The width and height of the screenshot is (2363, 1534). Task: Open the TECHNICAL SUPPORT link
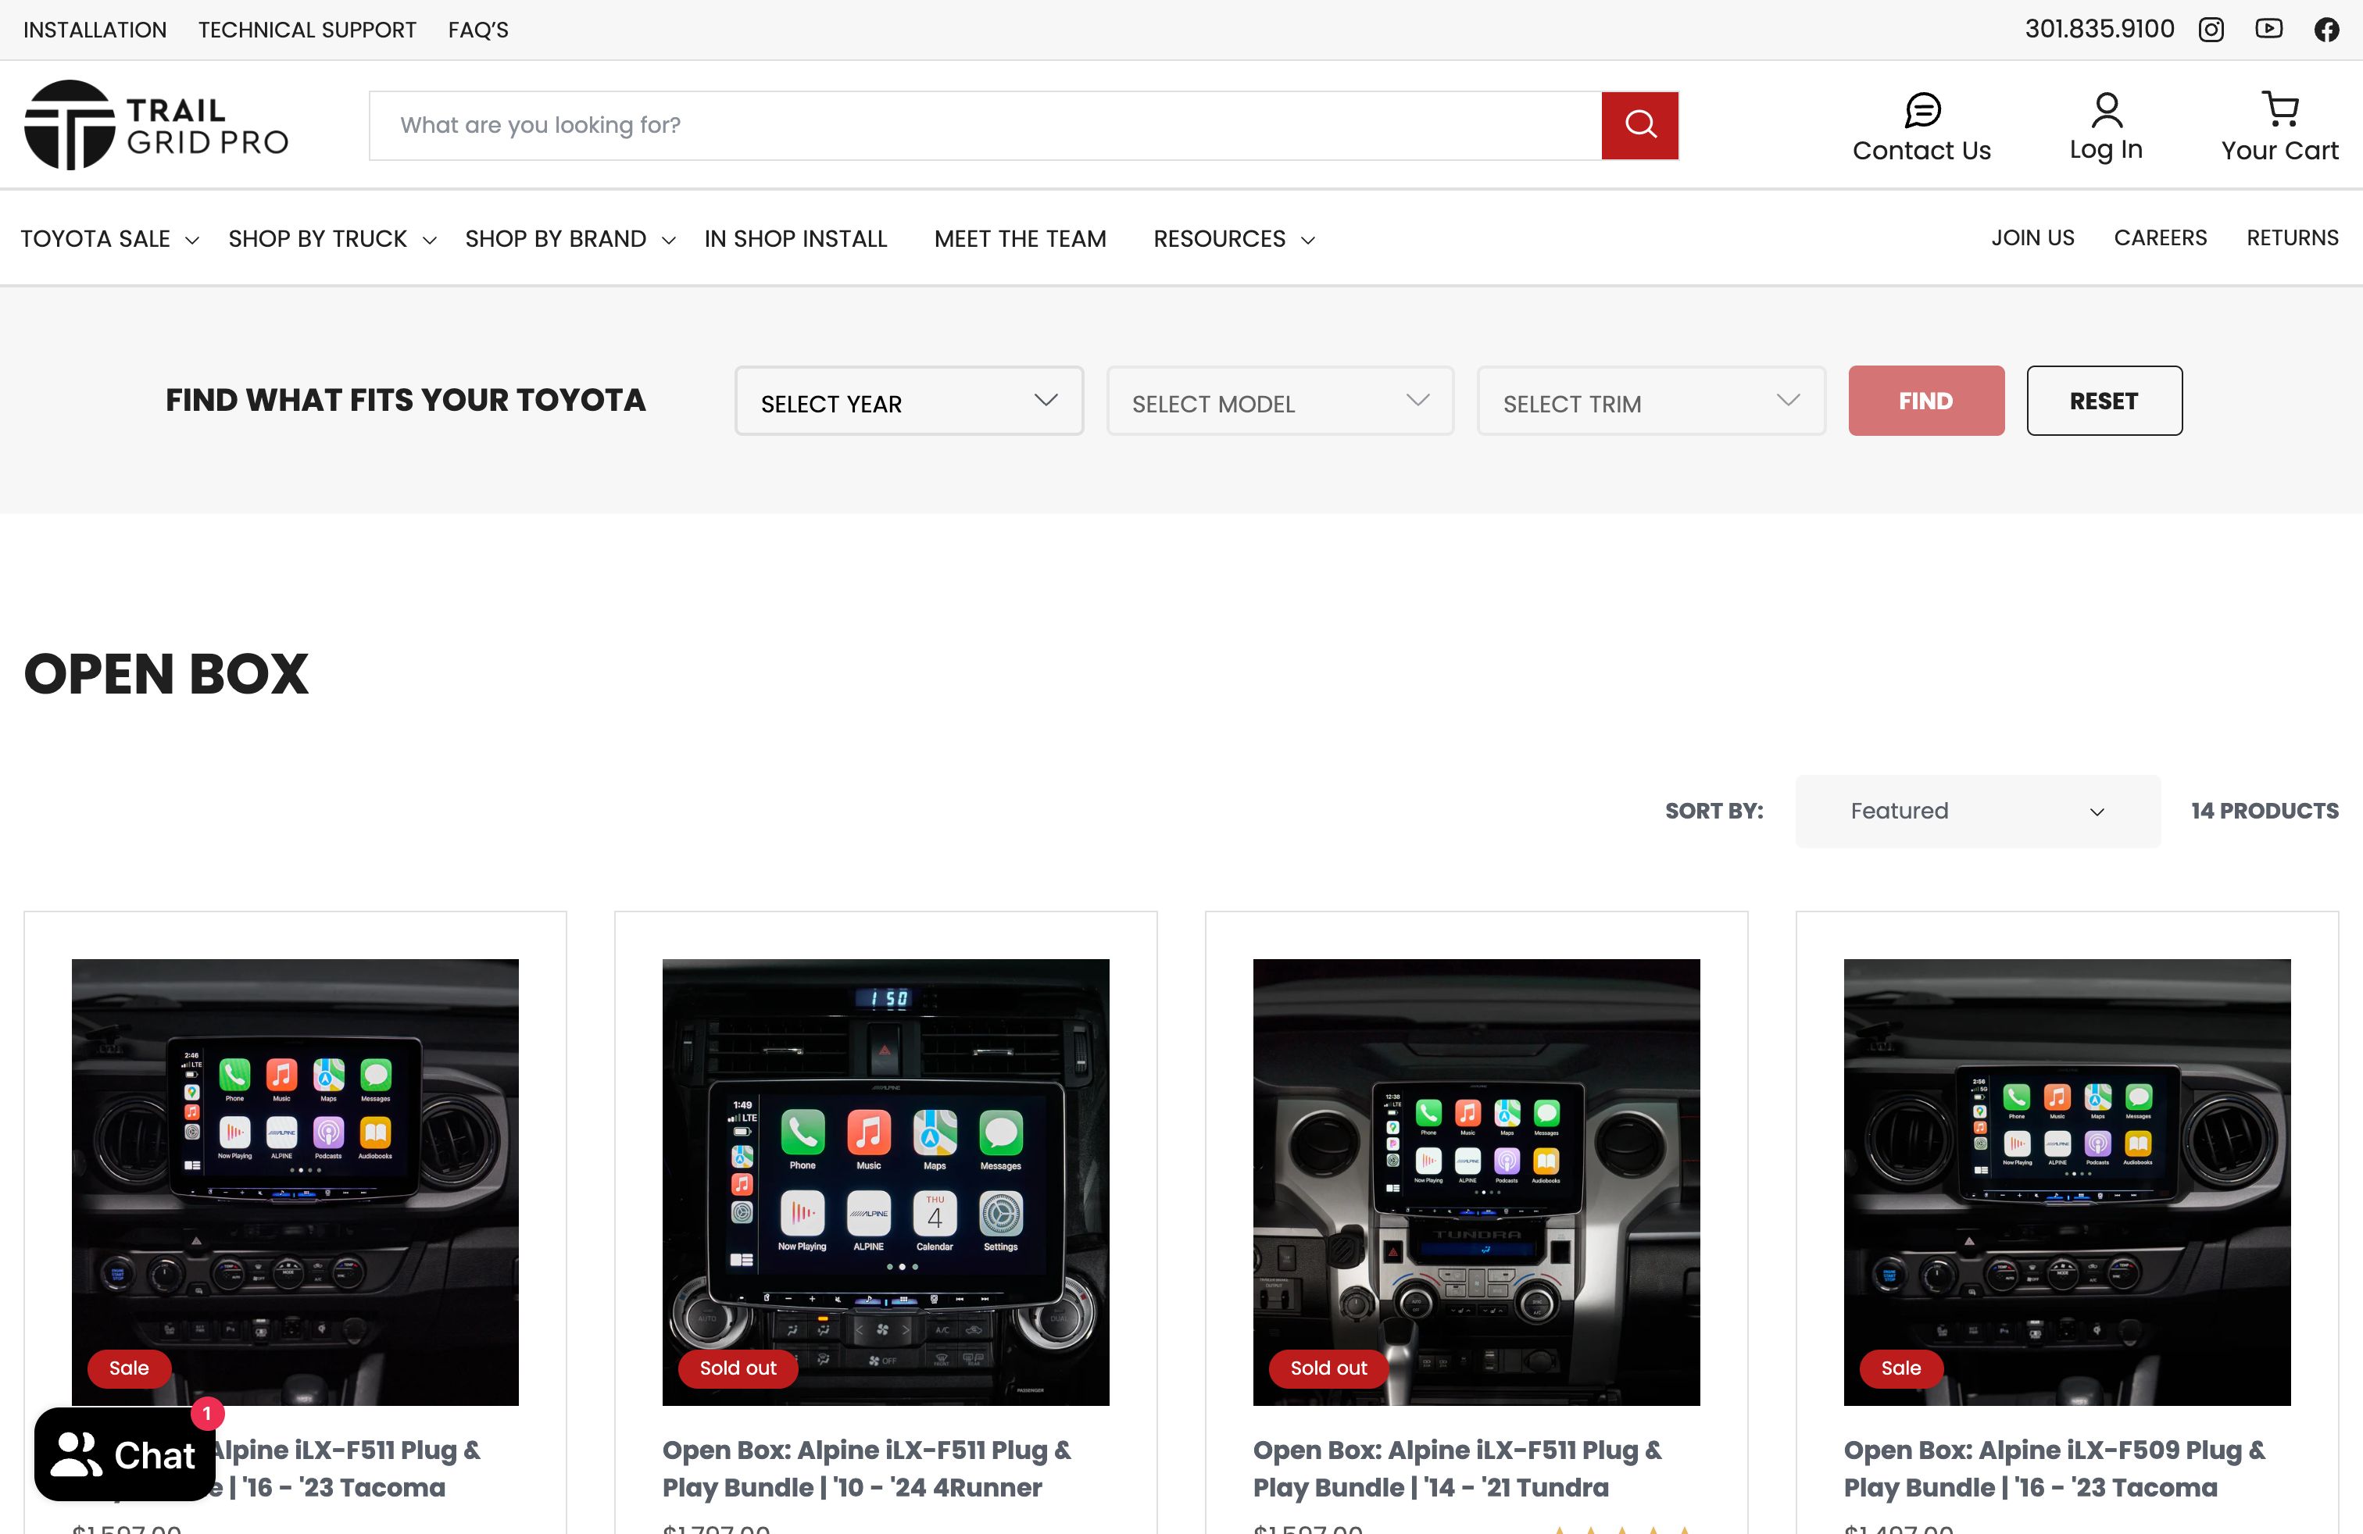307,30
